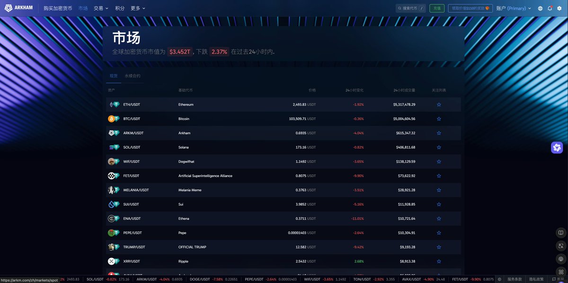Click the ETH/USDT pair coin icon

click(114, 104)
